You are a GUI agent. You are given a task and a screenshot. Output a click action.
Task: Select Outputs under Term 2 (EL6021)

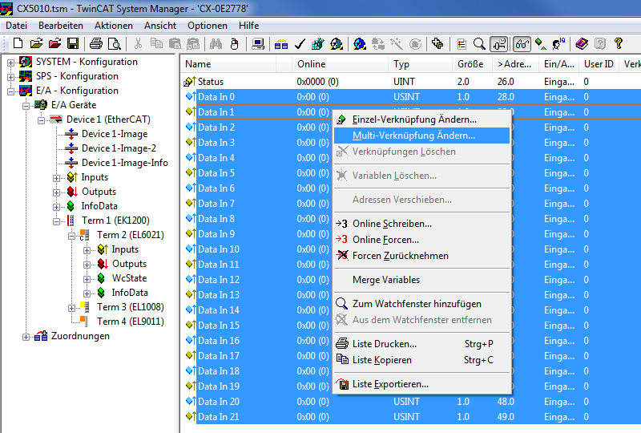pos(129,264)
